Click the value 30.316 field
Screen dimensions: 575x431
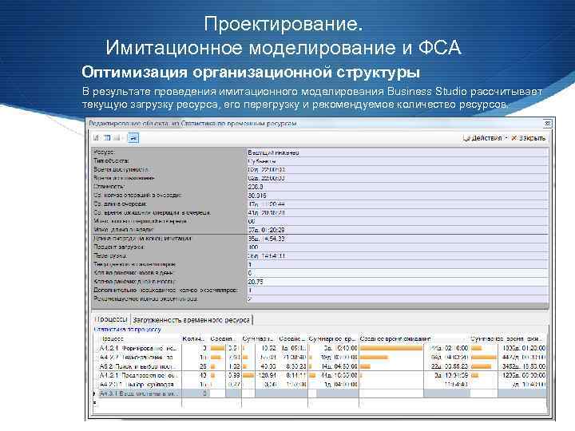point(398,196)
